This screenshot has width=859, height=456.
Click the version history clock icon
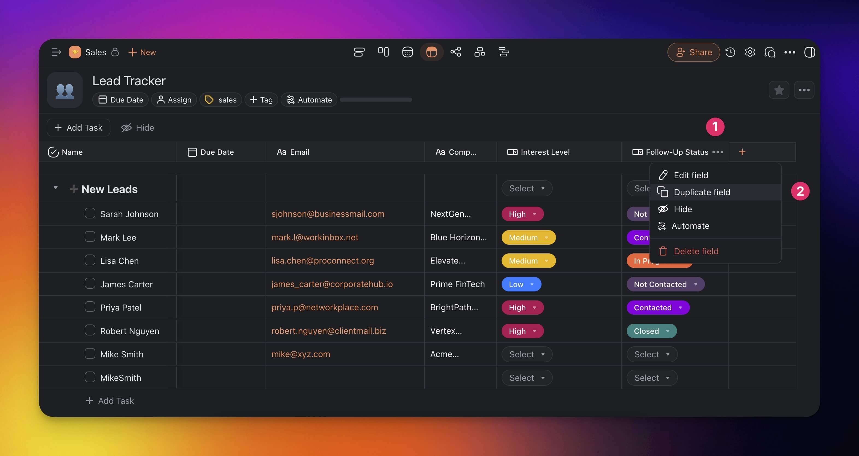tap(730, 52)
